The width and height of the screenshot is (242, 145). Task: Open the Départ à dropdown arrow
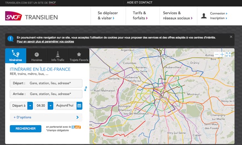pyautogui.click(x=30, y=106)
